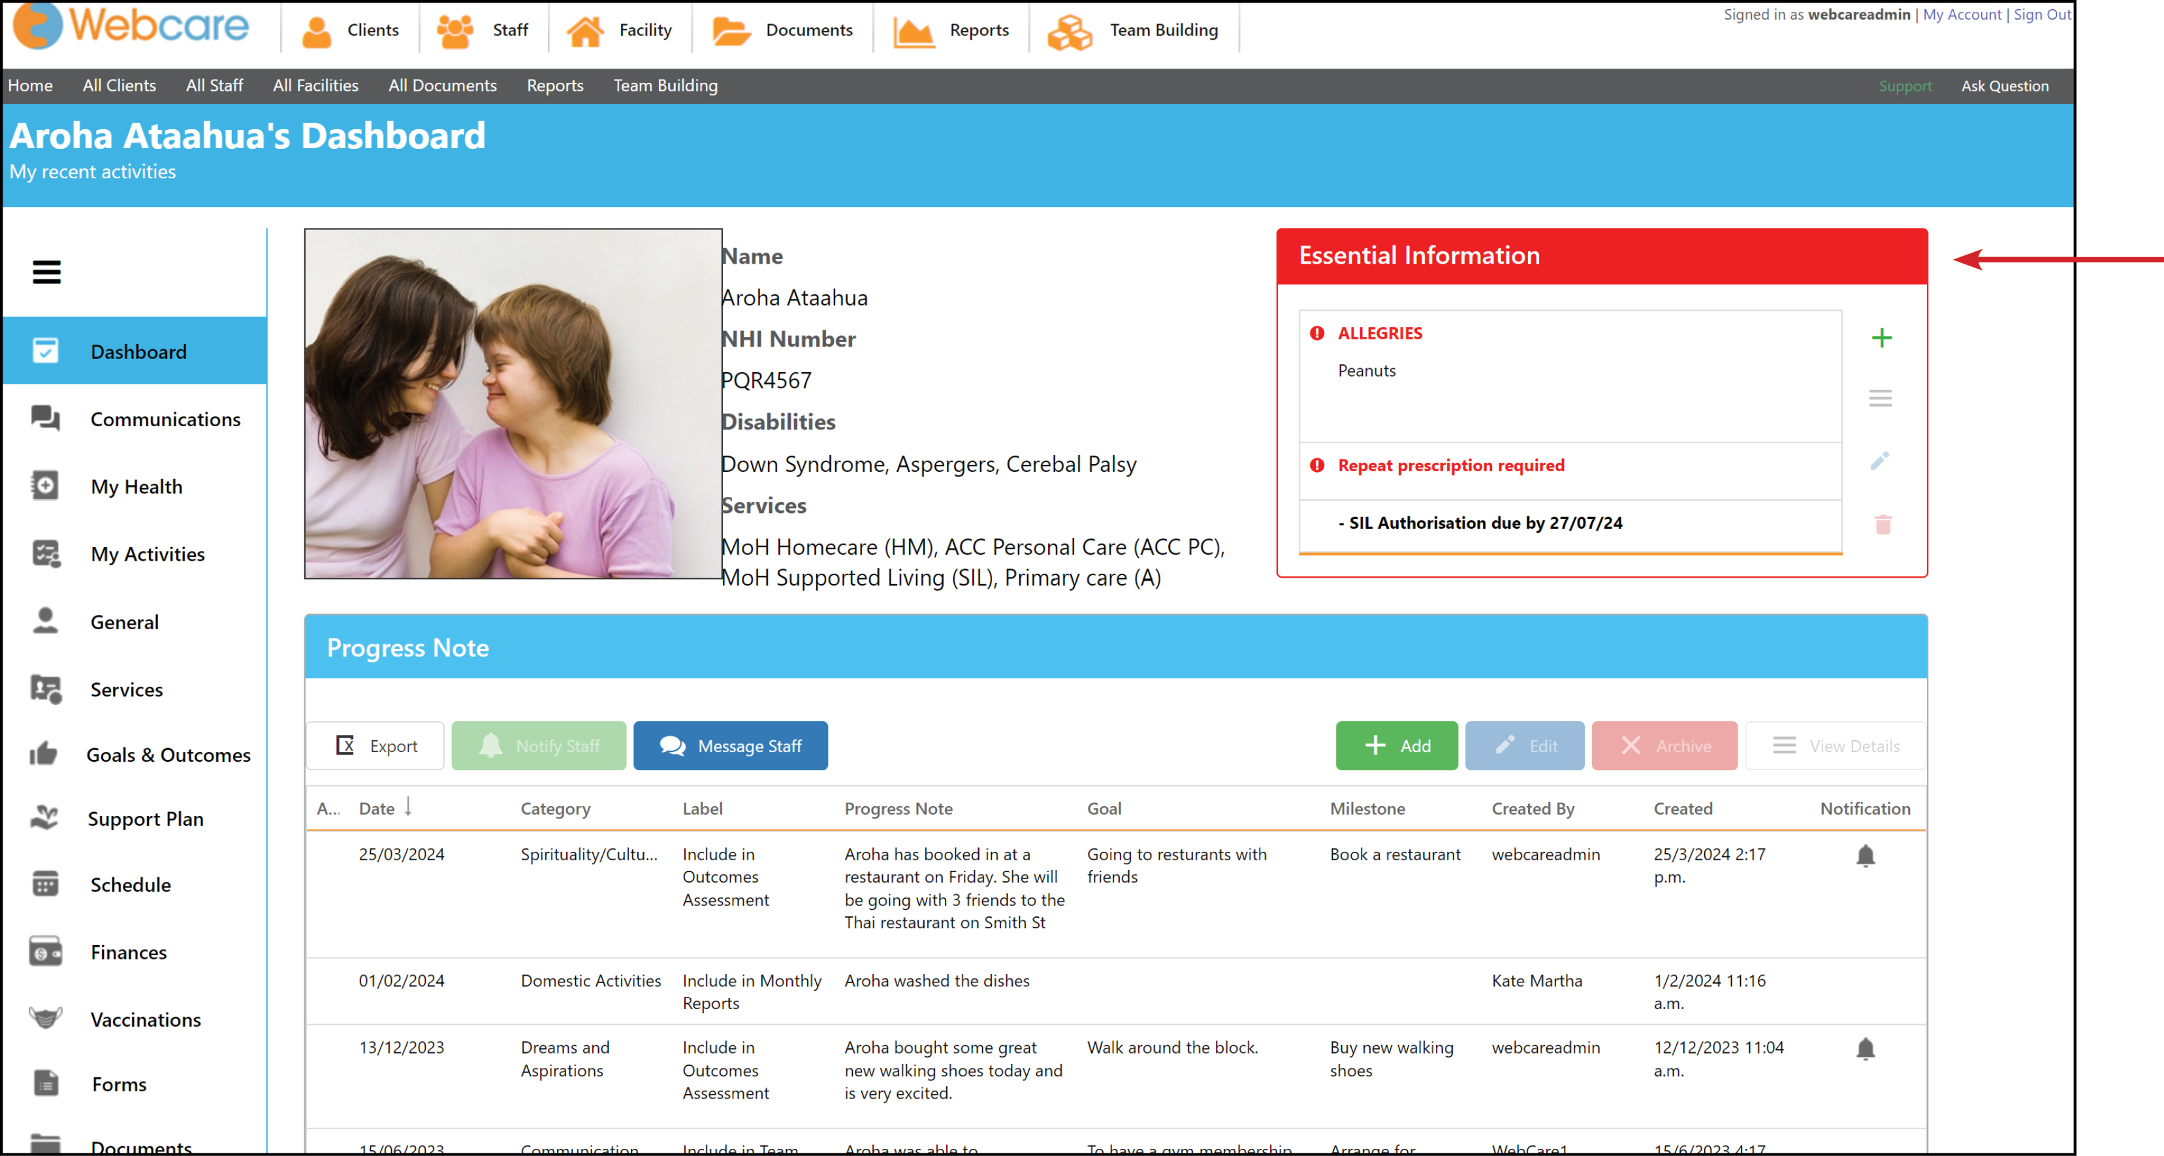Viewport: 2164px width, 1156px height.
Task: Toggle notification bell on the 13/12/2023 entry
Action: [1867, 1048]
